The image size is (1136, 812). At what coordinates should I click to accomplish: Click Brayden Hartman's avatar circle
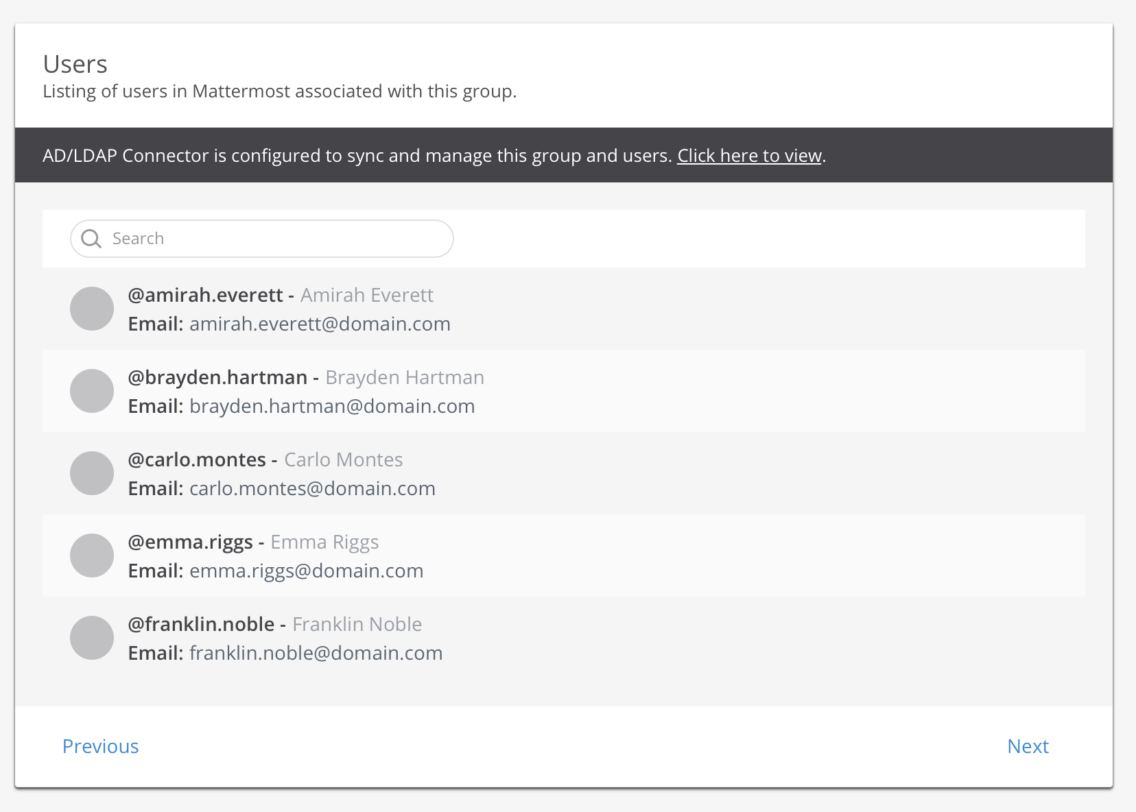click(92, 391)
